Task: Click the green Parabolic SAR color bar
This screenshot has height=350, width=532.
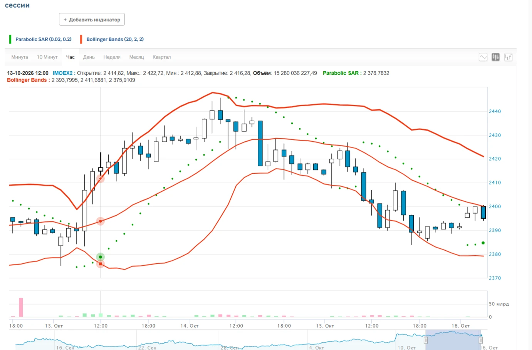Action: pyautogui.click(x=10, y=39)
